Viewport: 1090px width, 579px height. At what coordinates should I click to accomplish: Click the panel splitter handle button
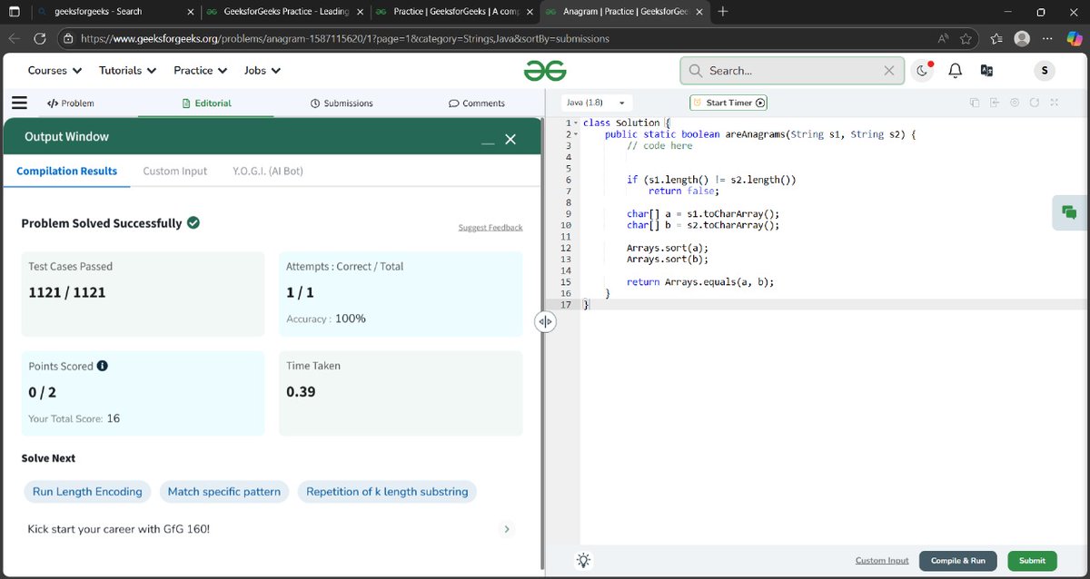tap(545, 321)
